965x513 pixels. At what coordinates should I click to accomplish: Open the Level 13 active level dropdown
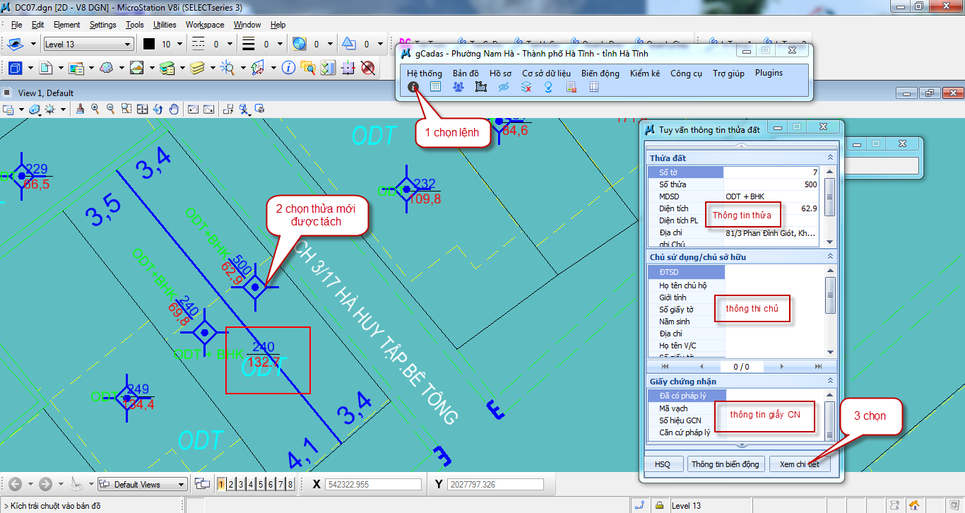(88, 45)
